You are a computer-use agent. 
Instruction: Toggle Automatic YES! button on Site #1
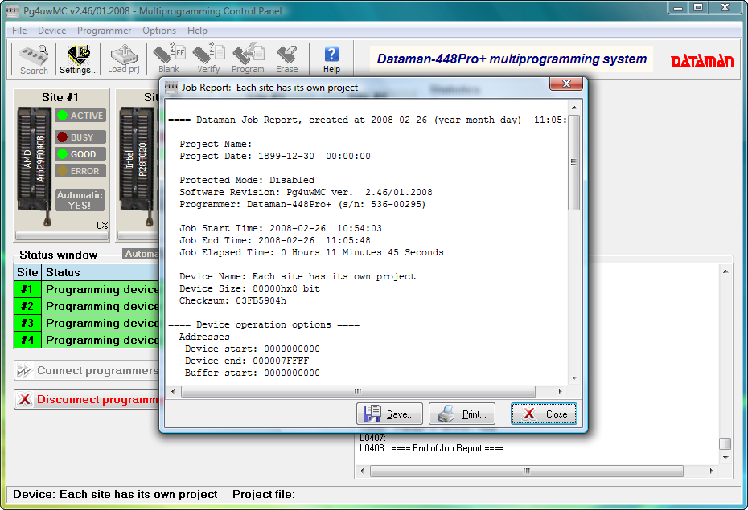(80, 200)
